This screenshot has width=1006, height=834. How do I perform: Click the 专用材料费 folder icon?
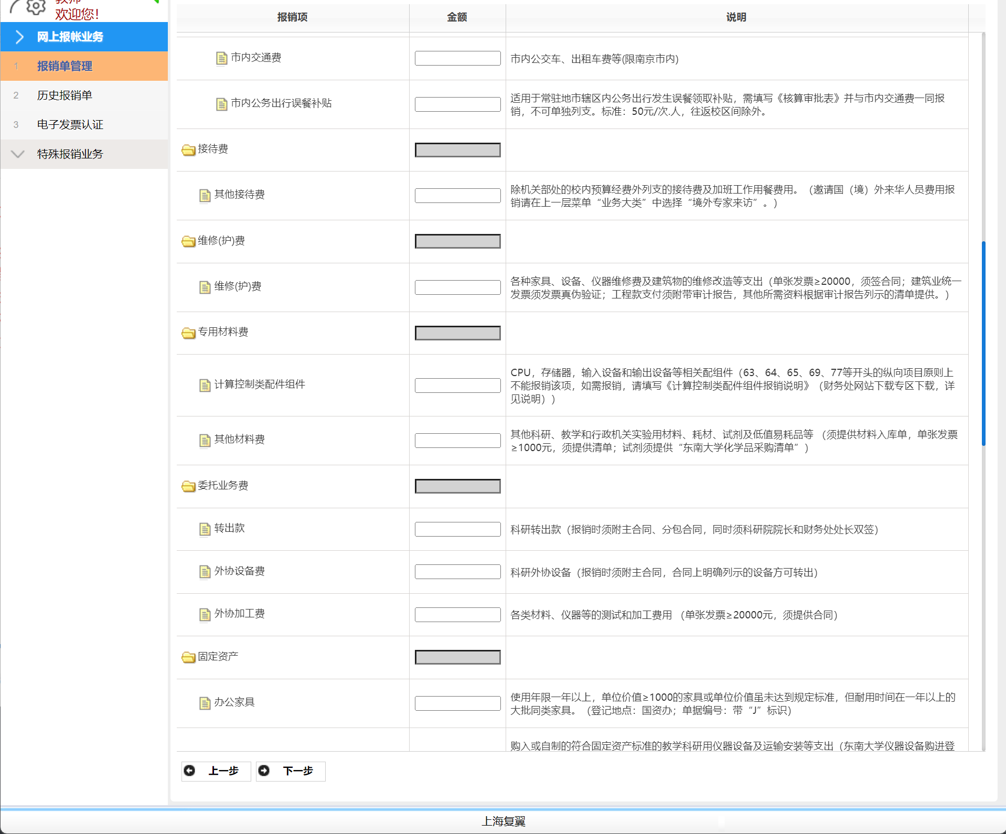pos(188,333)
